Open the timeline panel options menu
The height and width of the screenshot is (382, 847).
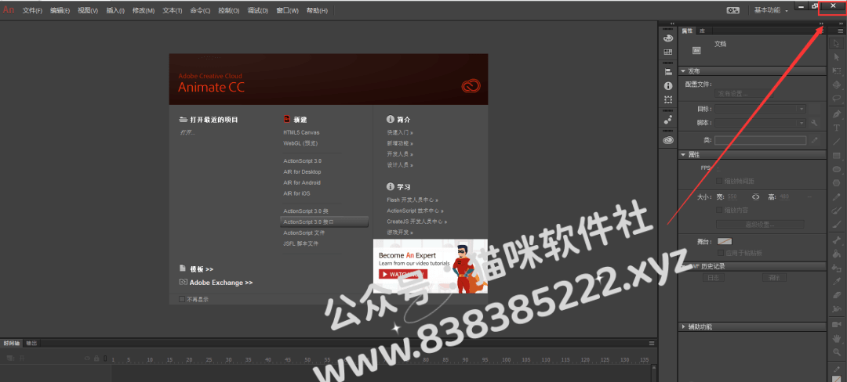pos(652,343)
